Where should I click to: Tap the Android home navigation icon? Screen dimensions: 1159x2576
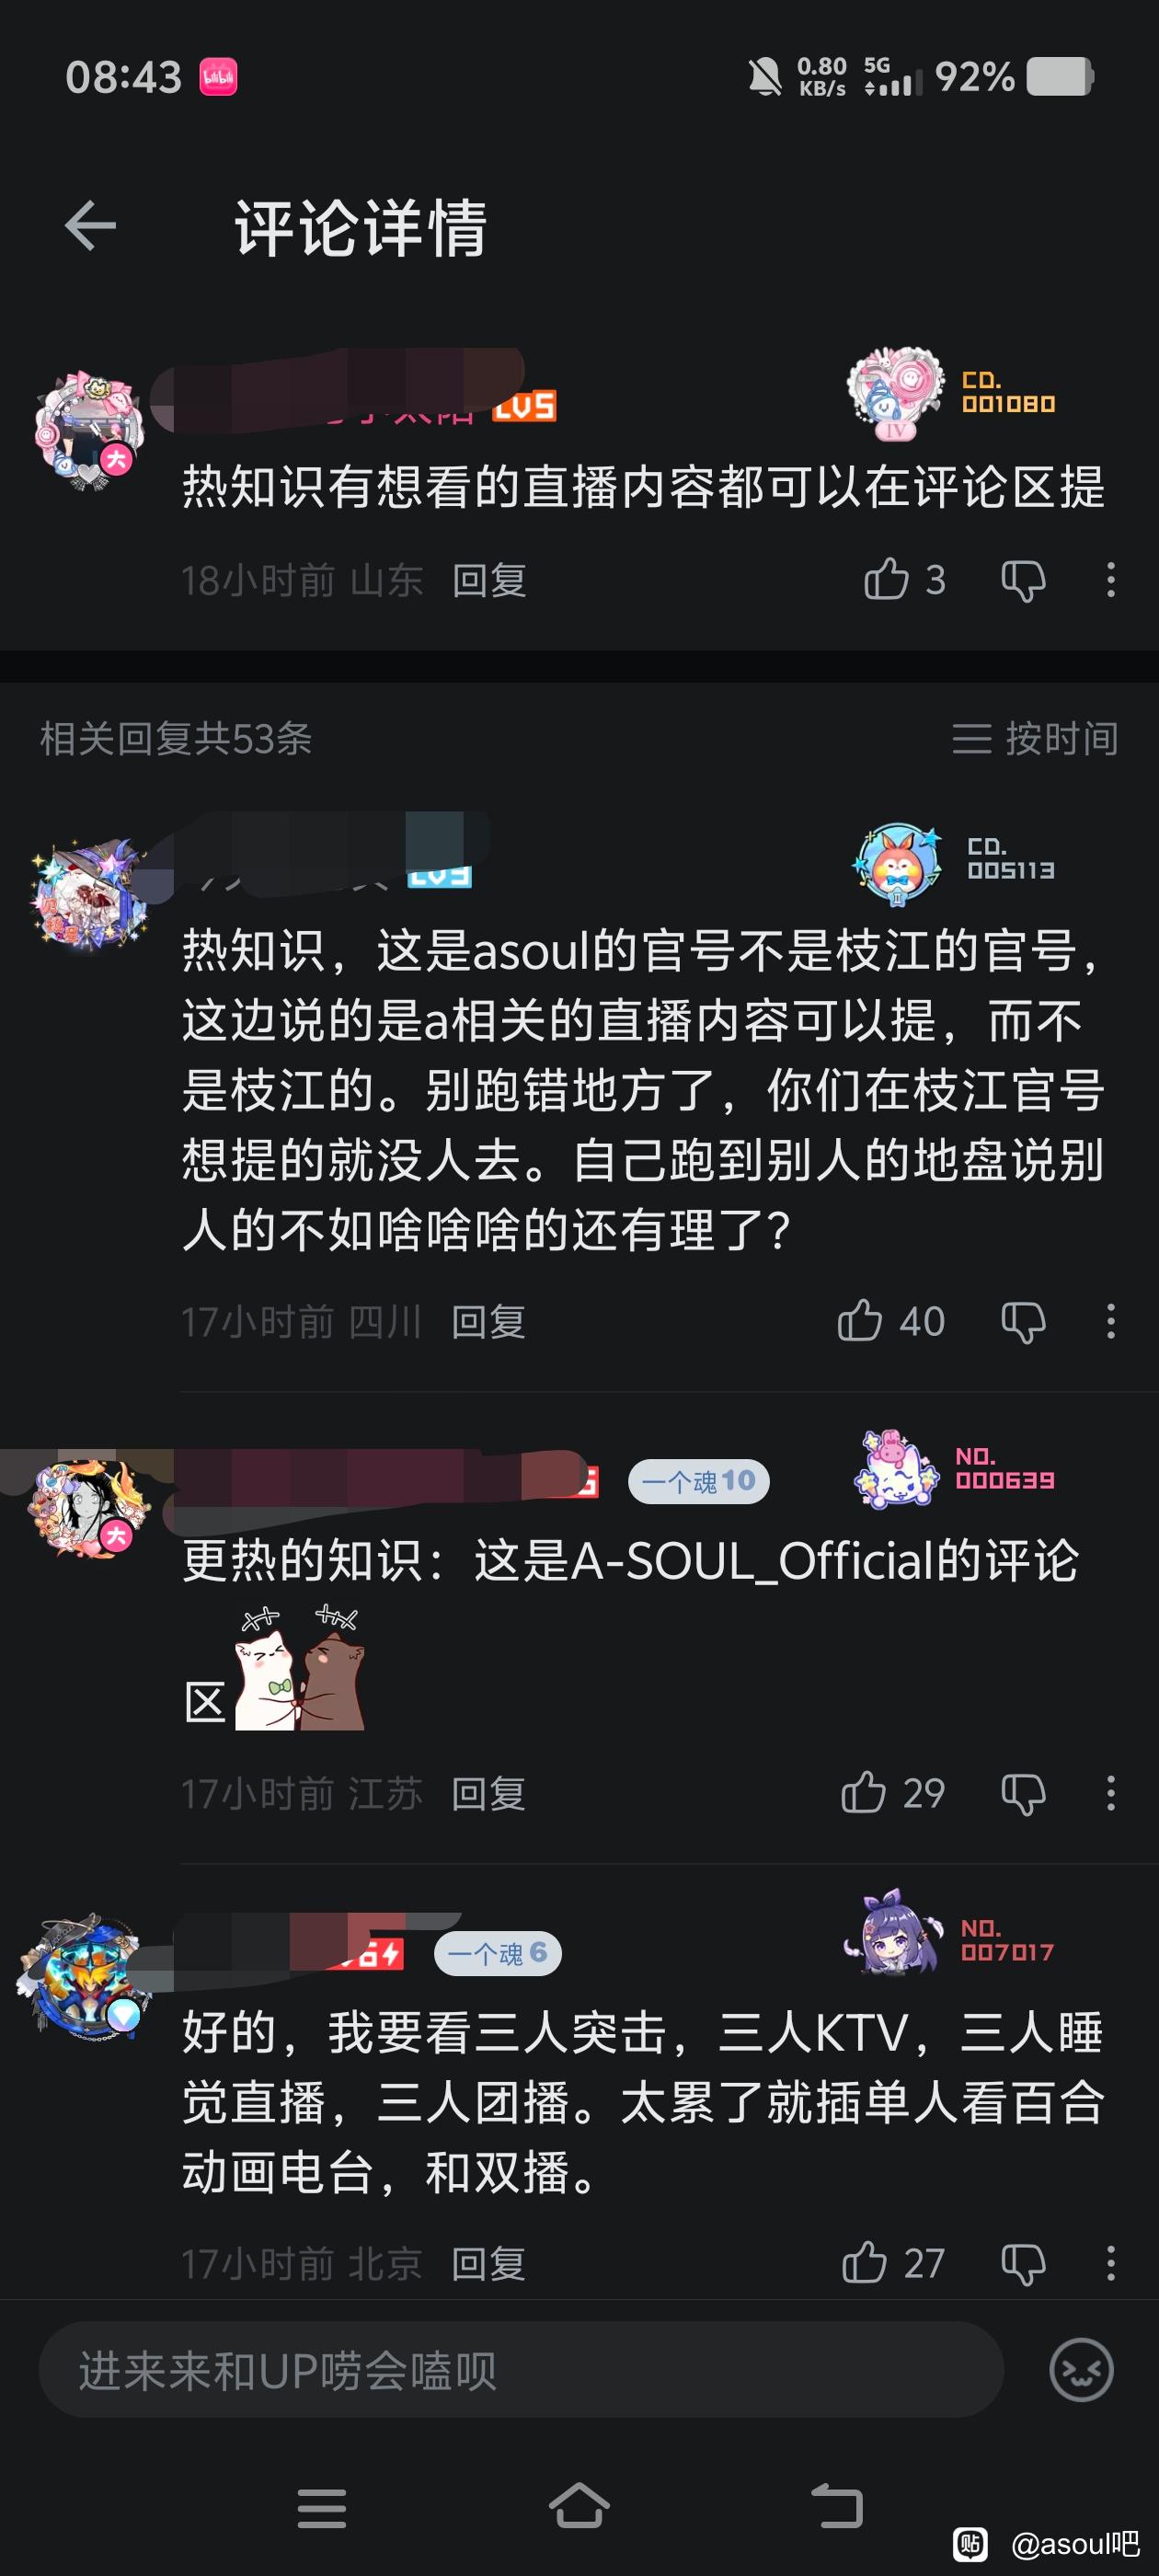pyautogui.click(x=579, y=2506)
